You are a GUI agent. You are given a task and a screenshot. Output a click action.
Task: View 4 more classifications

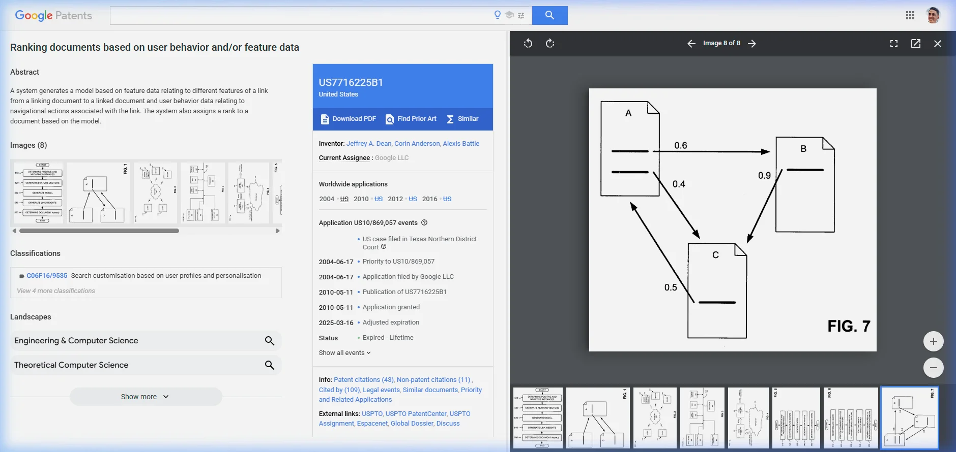(x=56, y=291)
